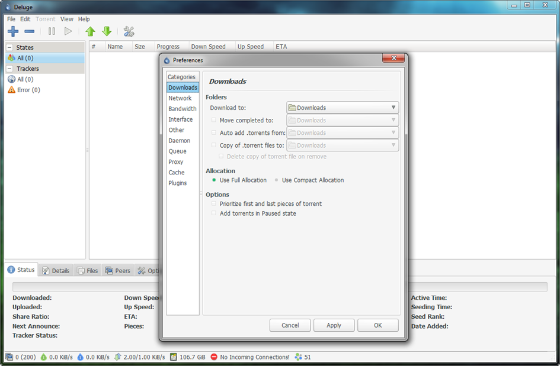Viewport: 560px width, 366px height.
Task: Open the View menu
Action: tap(67, 19)
